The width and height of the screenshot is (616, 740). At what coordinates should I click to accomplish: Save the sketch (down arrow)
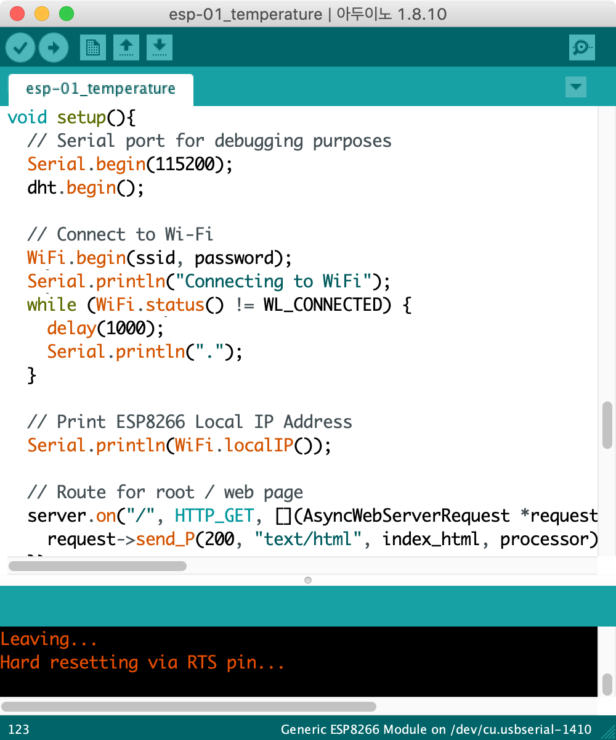click(160, 47)
